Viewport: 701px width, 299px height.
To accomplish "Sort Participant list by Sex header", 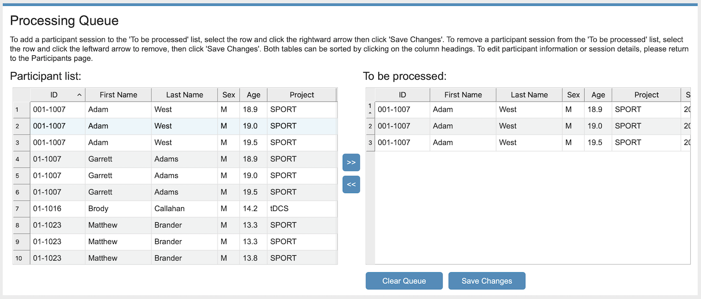I will click(x=229, y=95).
